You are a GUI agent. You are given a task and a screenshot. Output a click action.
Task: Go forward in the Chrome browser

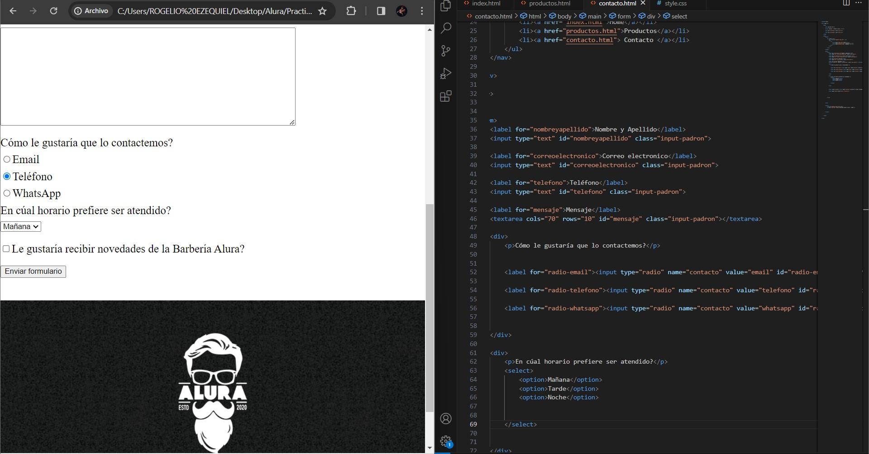tap(33, 11)
